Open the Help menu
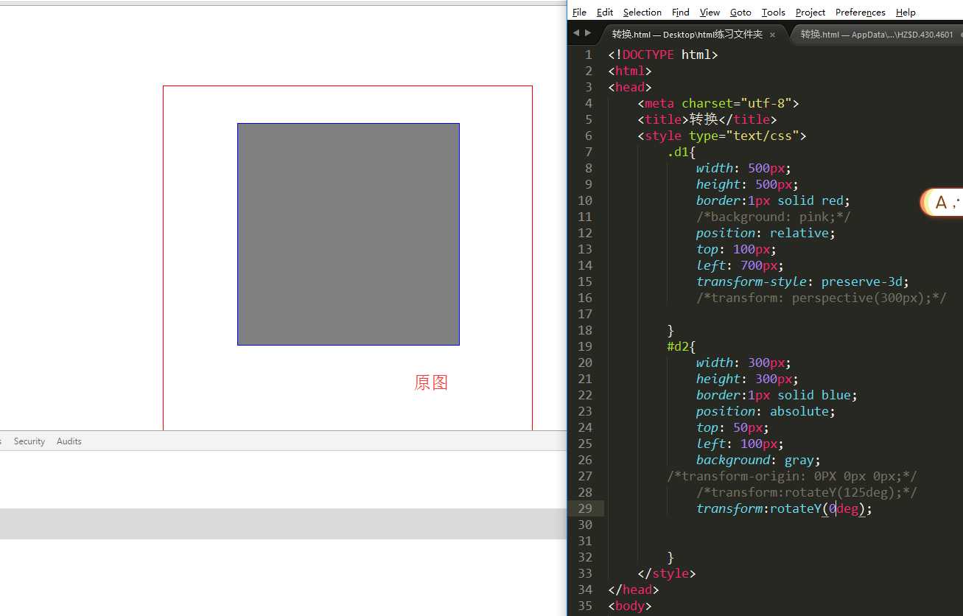Image resolution: width=963 pixels, height=616 pixels. 906,12
